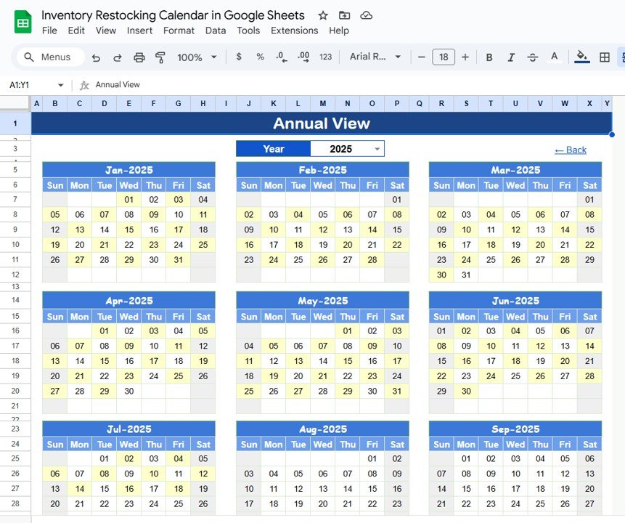The width and height of the screenshot is (625, 523).
Task: Open the Name box dropdown arrow
Action: pyautogui.click(x=60, y=85)
